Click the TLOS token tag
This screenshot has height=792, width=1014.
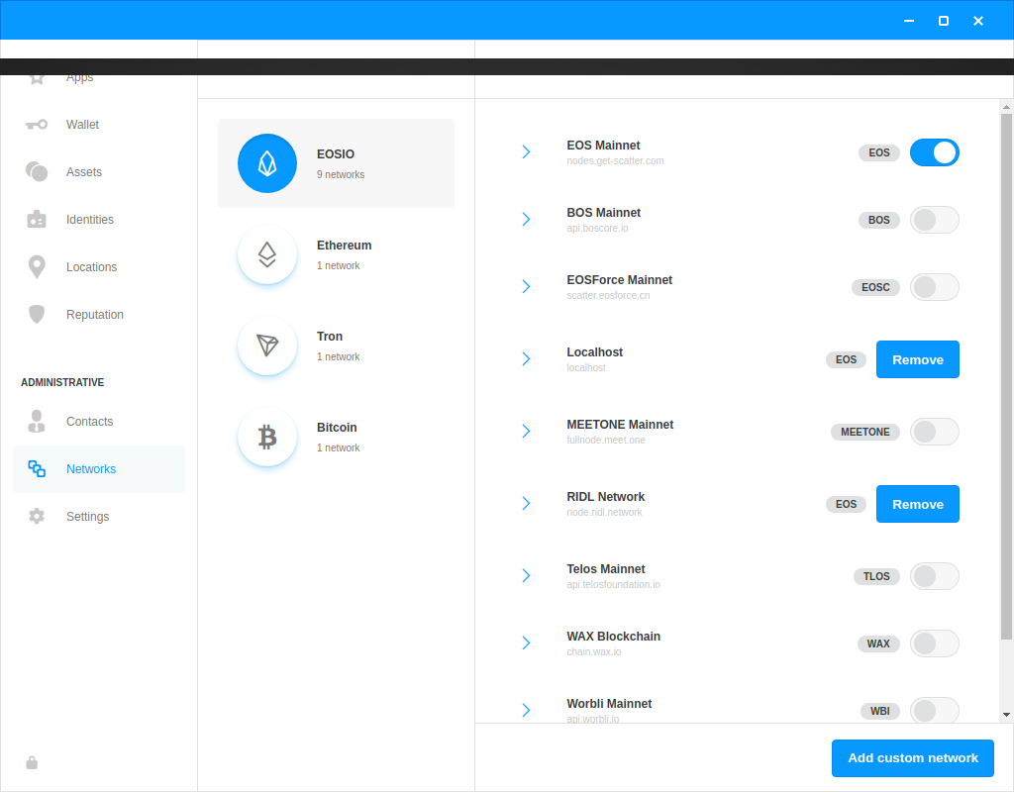(876, 576)
